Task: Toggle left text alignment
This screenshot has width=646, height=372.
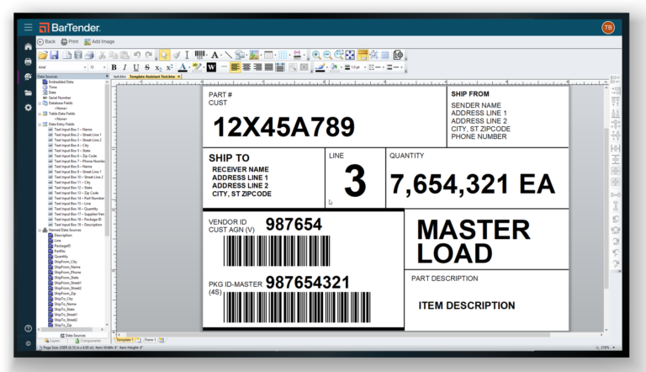Action: click(235, 67)
